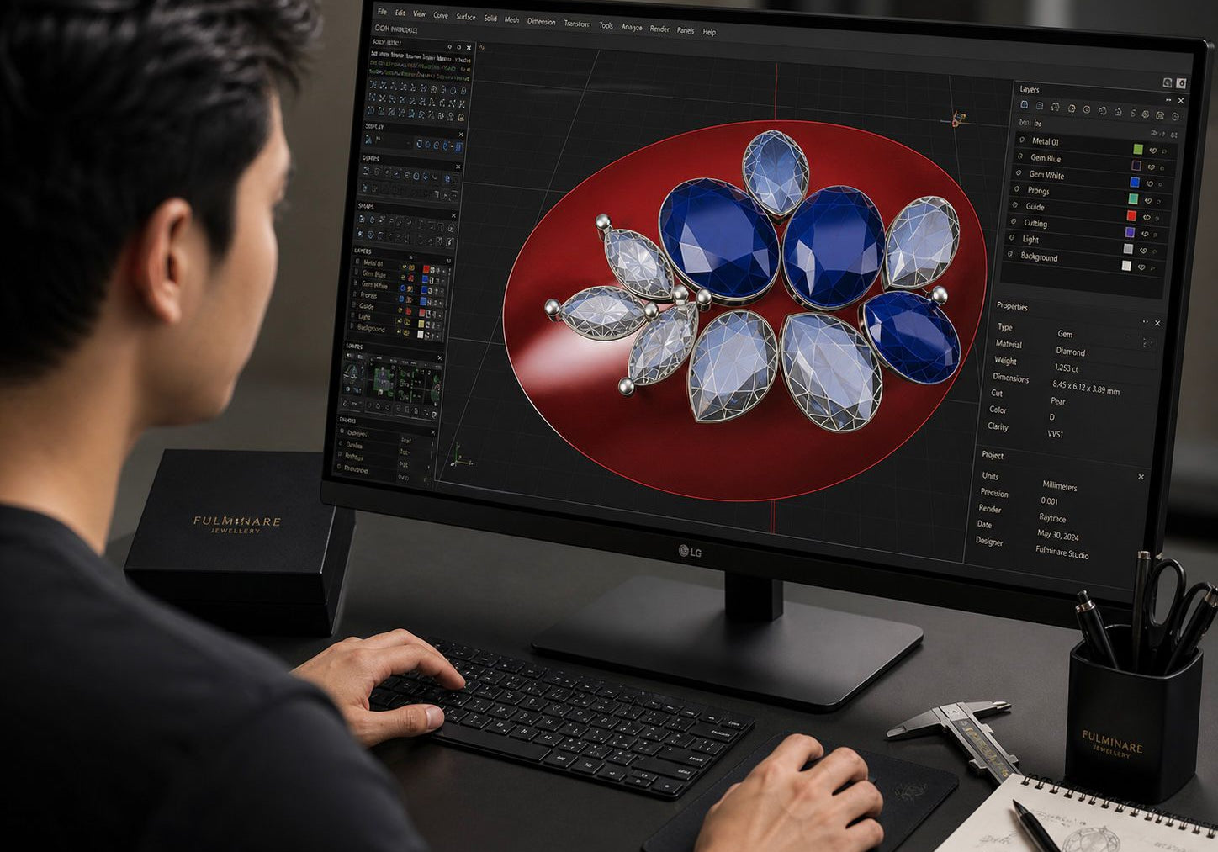1218x852 pixels.
Task: Open the Transform menu
Action: point(577,24)
